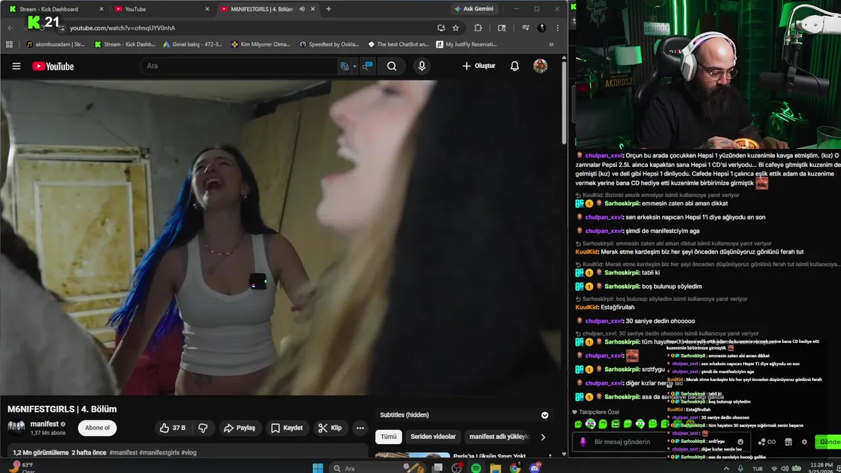This screenshot has height=473, width=841.
Task: Open the Windows Start menu
Action: 318,468
